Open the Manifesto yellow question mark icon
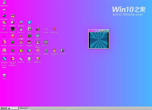 [x=37, y=59]
